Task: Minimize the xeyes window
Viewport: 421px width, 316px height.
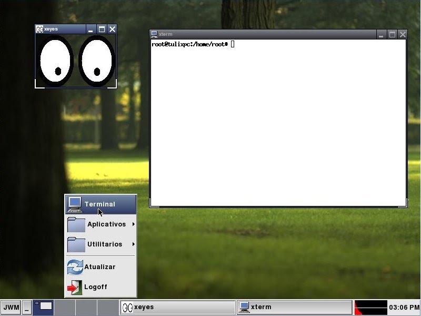Action: pyautogui.click(x=91, y=29)
